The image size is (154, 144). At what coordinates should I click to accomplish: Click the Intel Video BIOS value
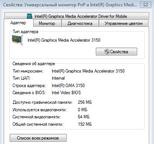click(x=66, y=93)
